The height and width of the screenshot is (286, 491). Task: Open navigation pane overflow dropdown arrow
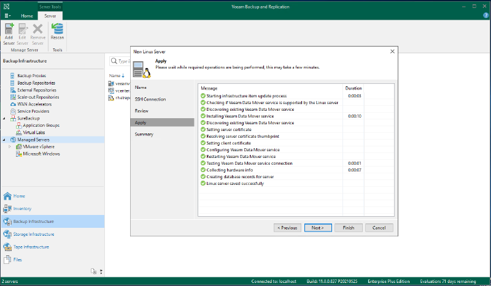pyautogui.click(x=101, y=271)
